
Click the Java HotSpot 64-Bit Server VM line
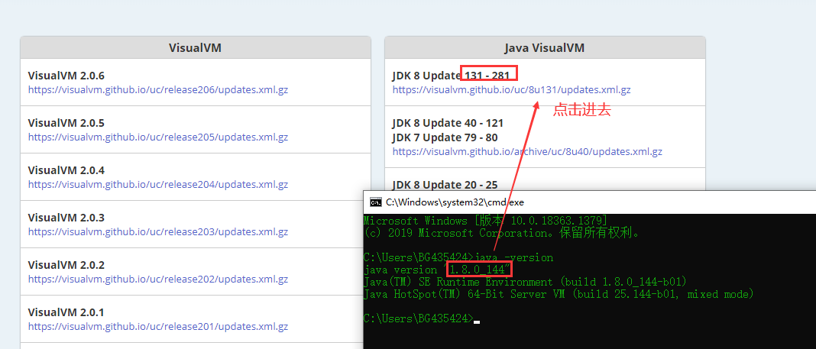pos(559,294)
